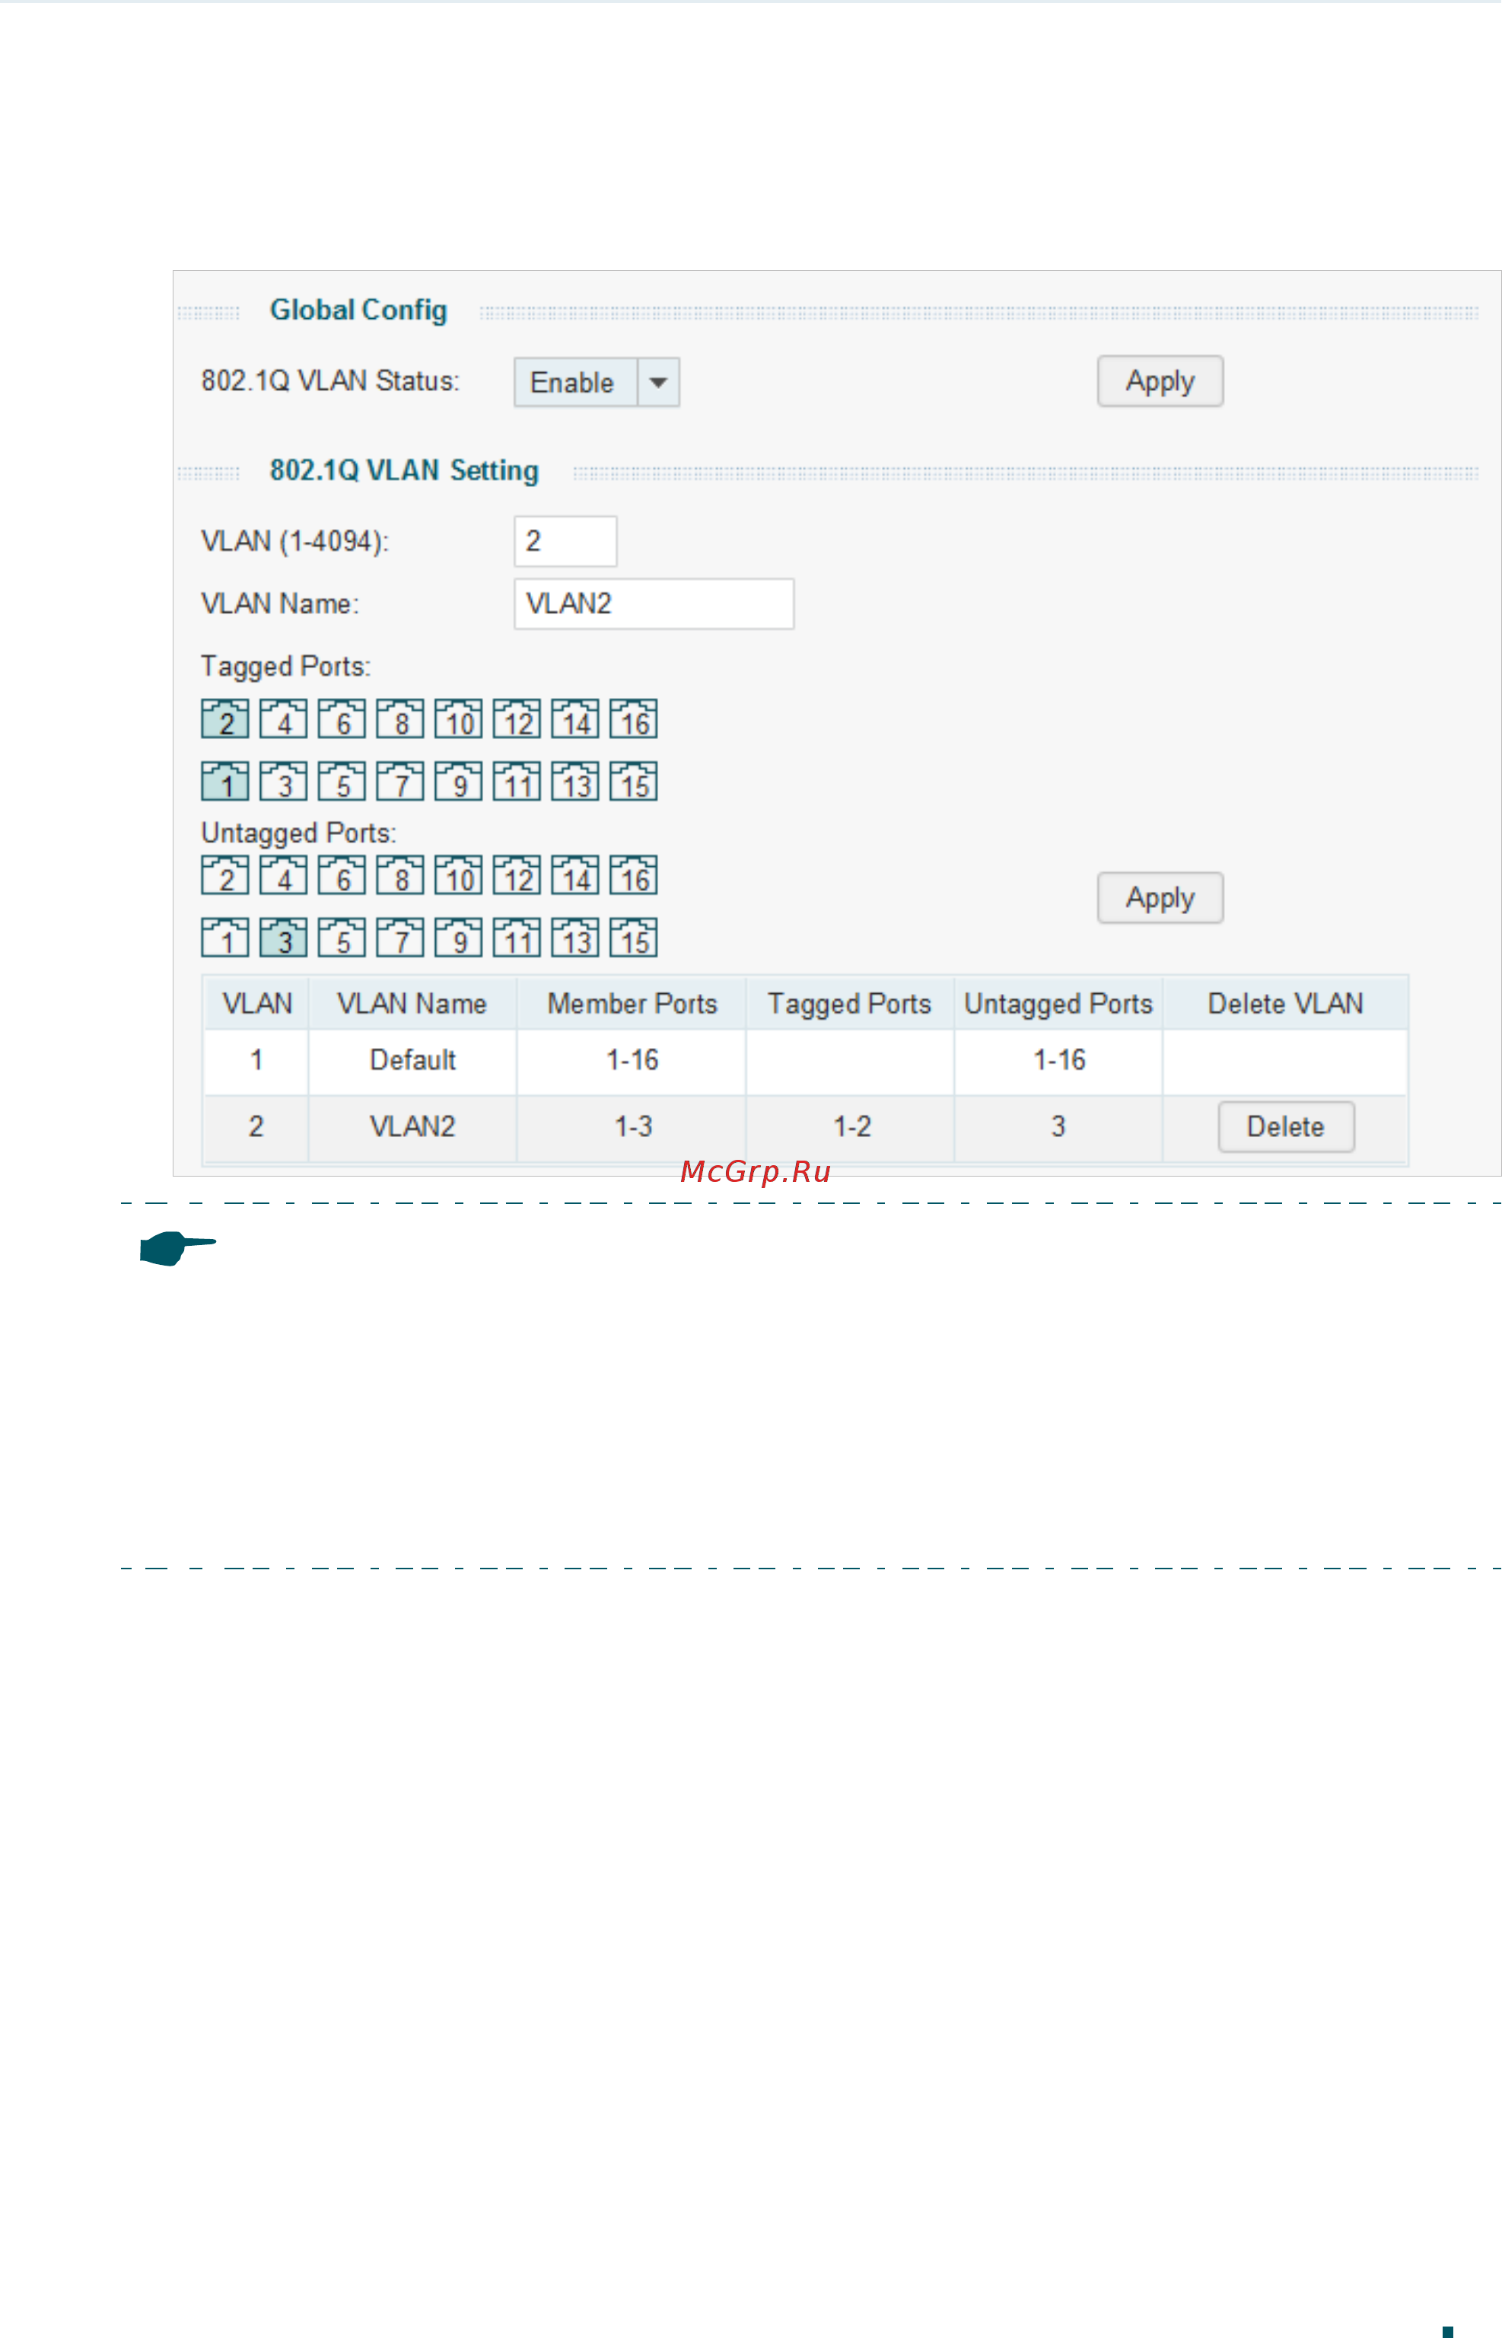Select tagged port 12 icon
Viewport: 1502px width, 2341px height.
[x=517, y=719]
